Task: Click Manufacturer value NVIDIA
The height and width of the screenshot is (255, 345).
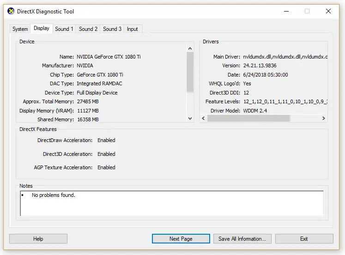Action: point(85,65)
